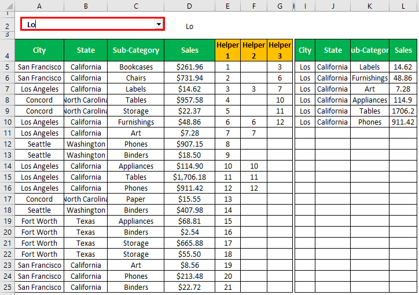
Task: Select cell showing $261.96
Action: [189, 67]
